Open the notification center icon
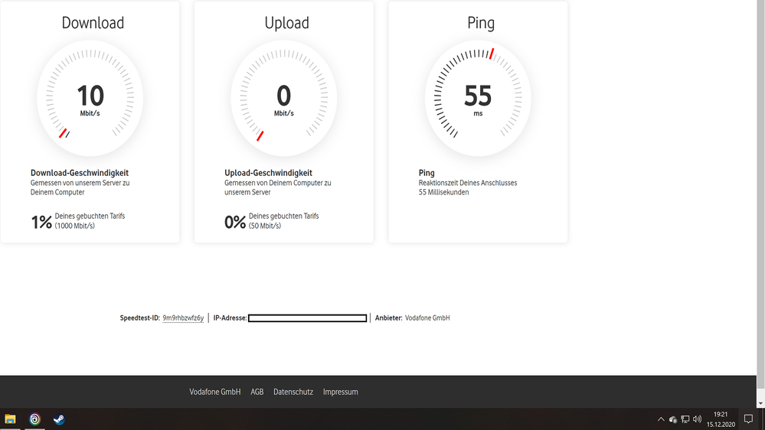Viewport: 765px width, 430px height. [x=748, y=419]
